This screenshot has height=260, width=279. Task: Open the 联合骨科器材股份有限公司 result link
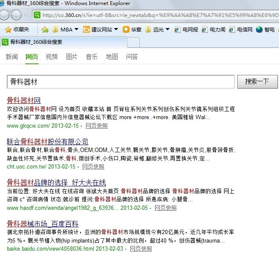48,142
